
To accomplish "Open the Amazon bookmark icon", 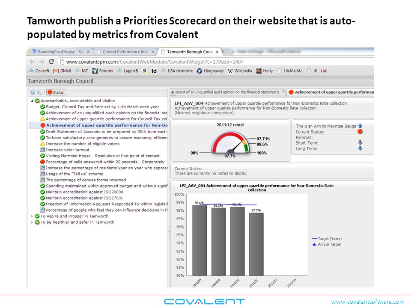I will pos(144,71).
